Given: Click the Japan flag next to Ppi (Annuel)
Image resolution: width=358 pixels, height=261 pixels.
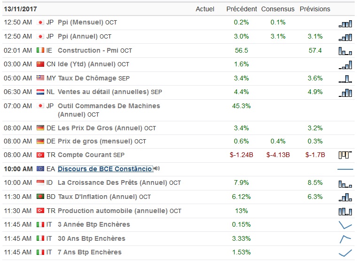Looking at the screenshot, I should (40, 36).
